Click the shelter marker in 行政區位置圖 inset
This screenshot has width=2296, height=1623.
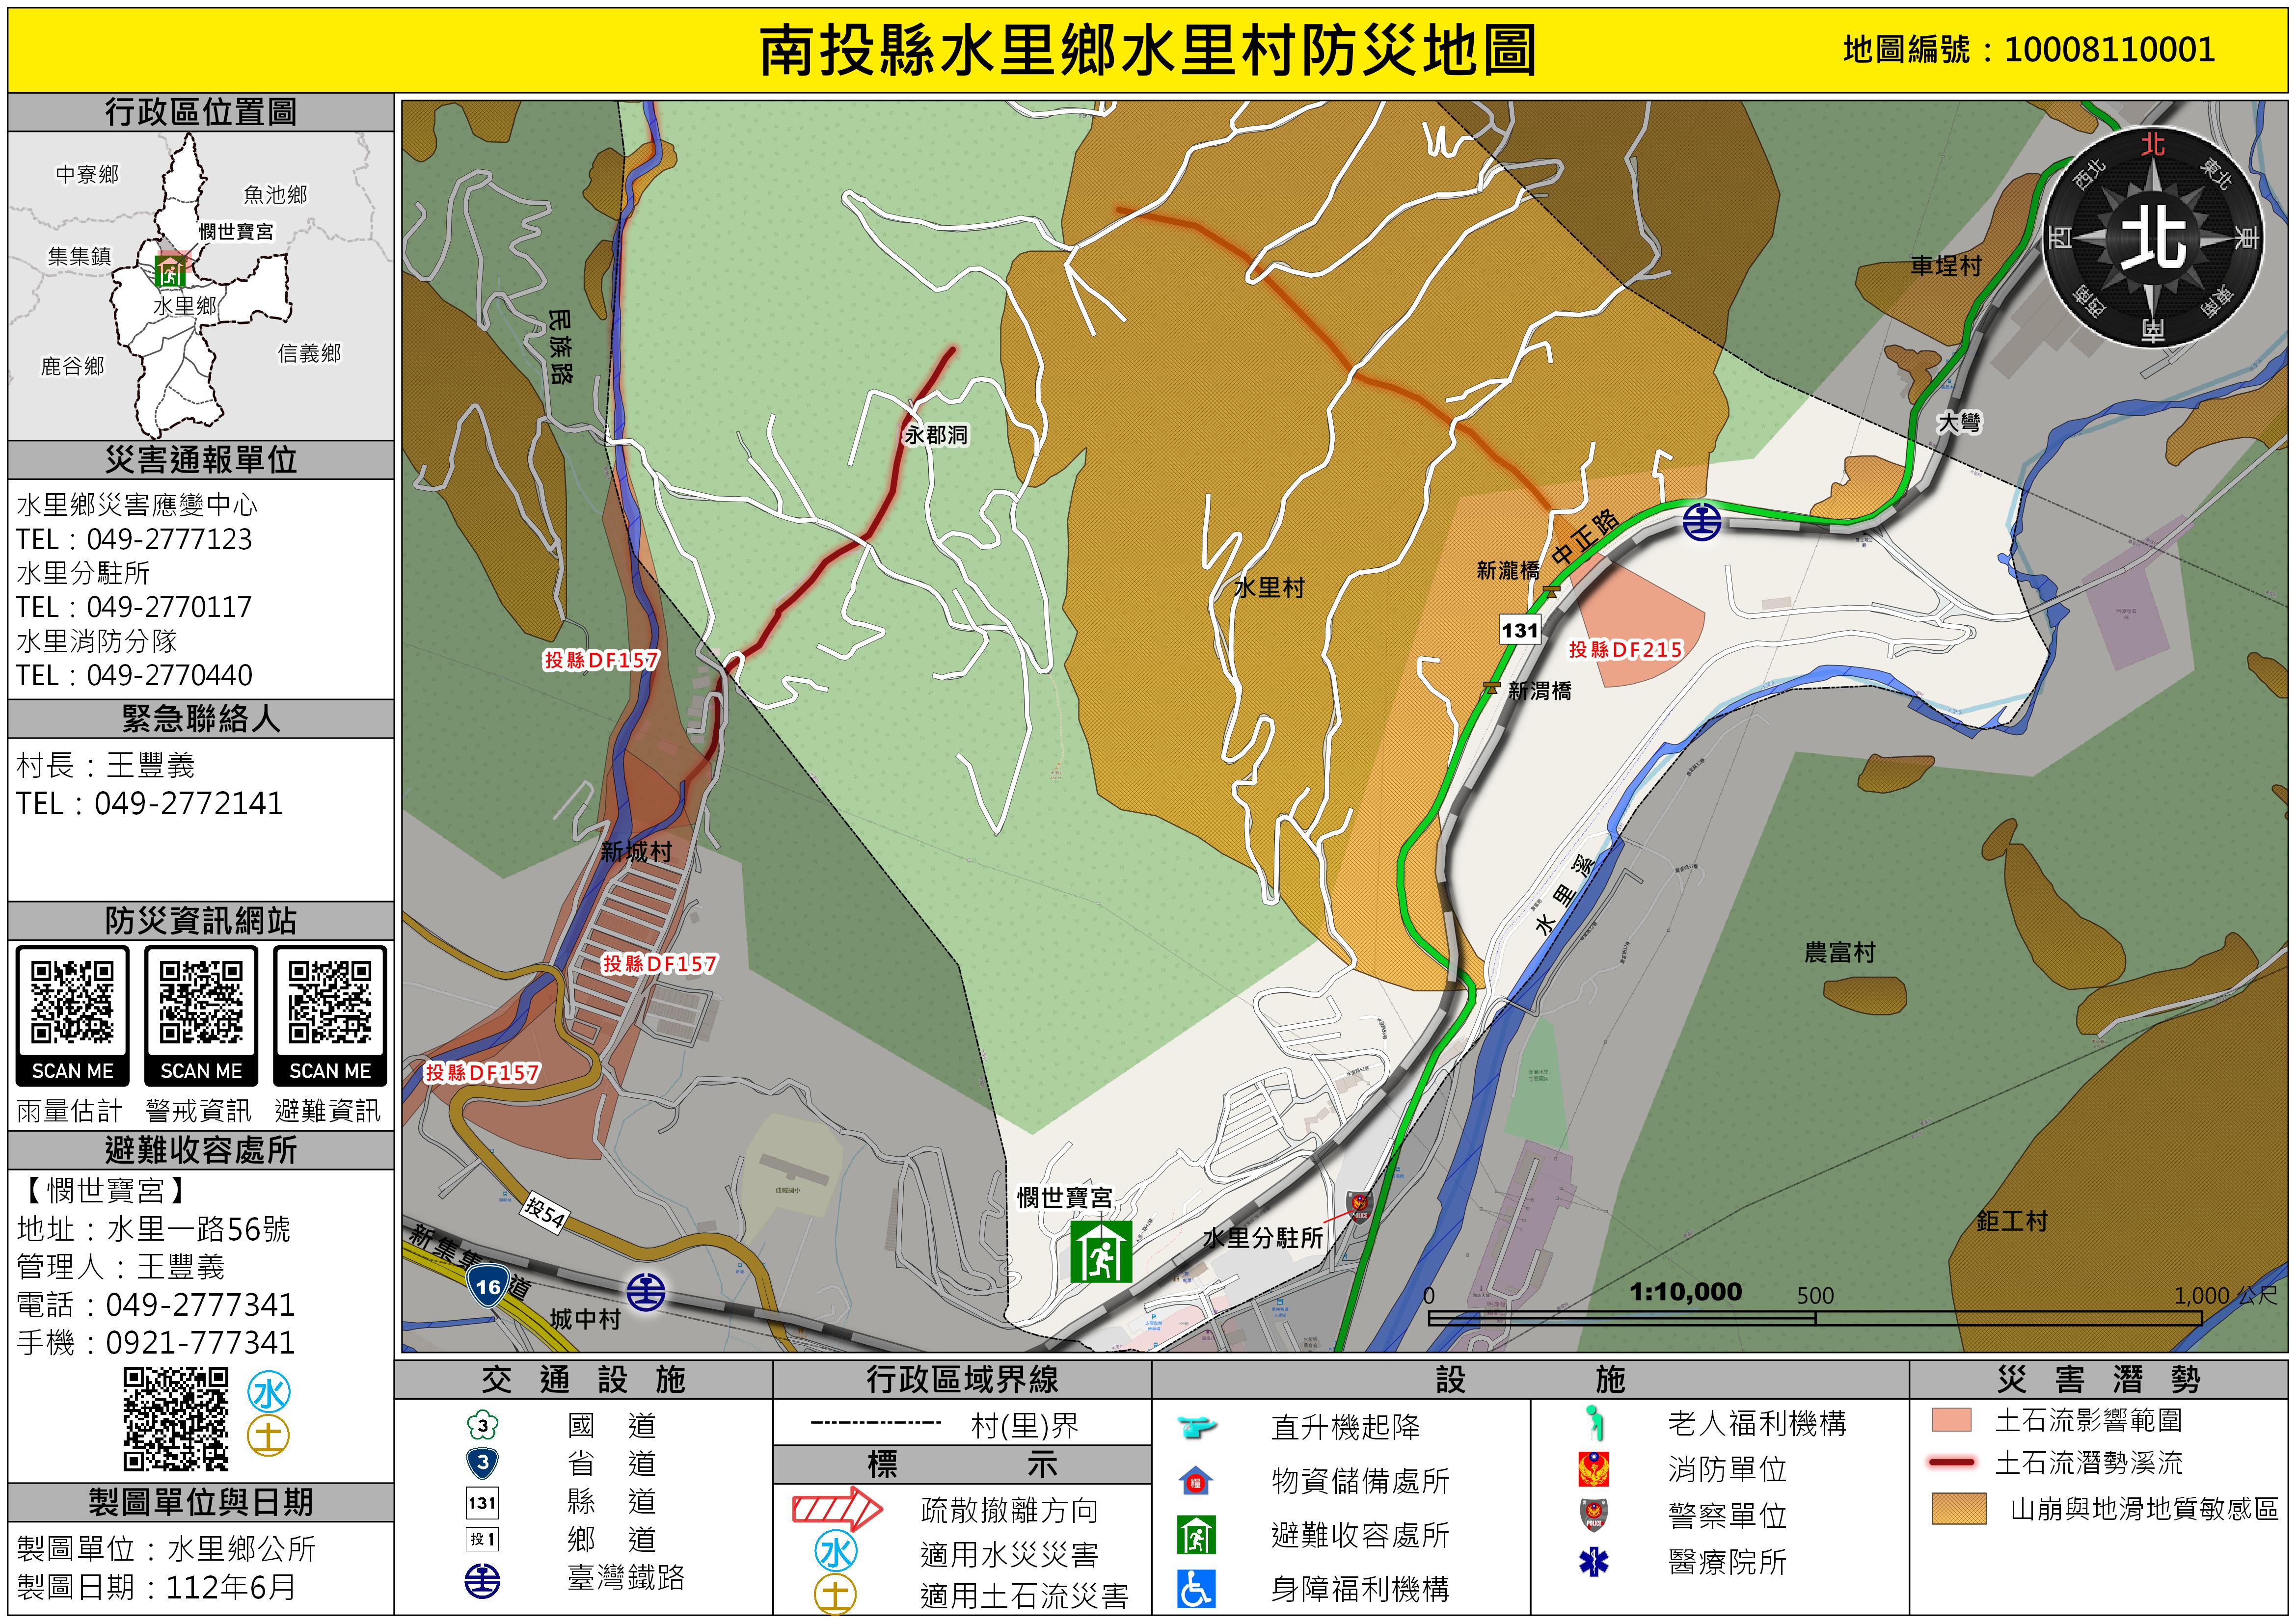tap(170, 271)
